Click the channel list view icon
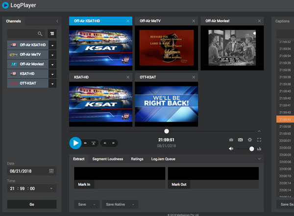The width and height of the screenshot is (294, 216). [x=52, y=34]
